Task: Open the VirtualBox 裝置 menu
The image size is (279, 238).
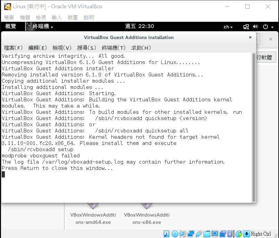Action: pos(73,17)
